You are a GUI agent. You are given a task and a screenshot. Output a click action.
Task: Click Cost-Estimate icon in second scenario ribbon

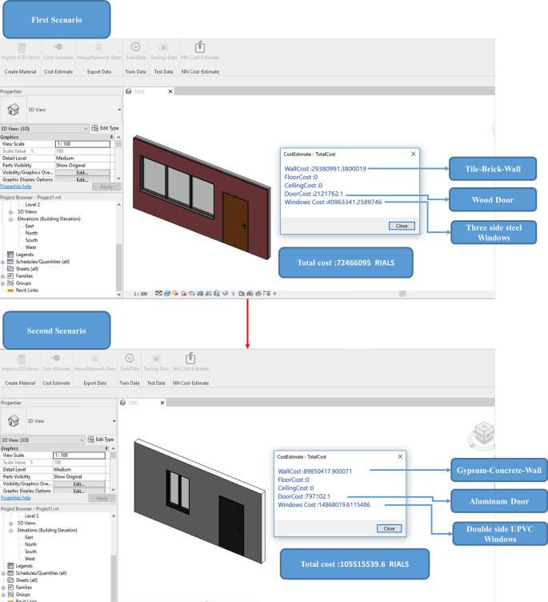pos(56,358)
